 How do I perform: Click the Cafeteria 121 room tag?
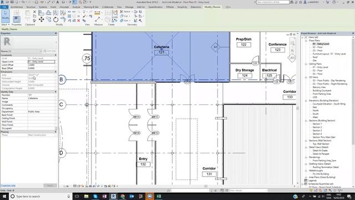tap(161, 50)
